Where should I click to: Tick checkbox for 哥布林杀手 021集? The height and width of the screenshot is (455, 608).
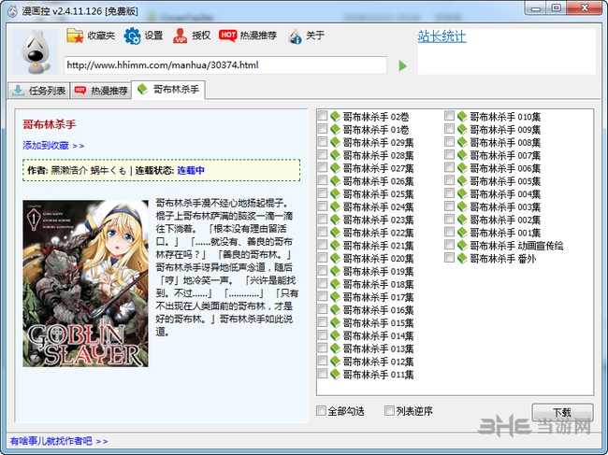(x=322, y=245)
